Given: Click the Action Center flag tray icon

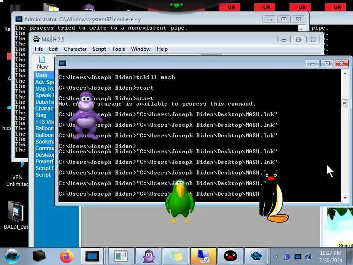Looking at the screenshot, I should point(287,257).
